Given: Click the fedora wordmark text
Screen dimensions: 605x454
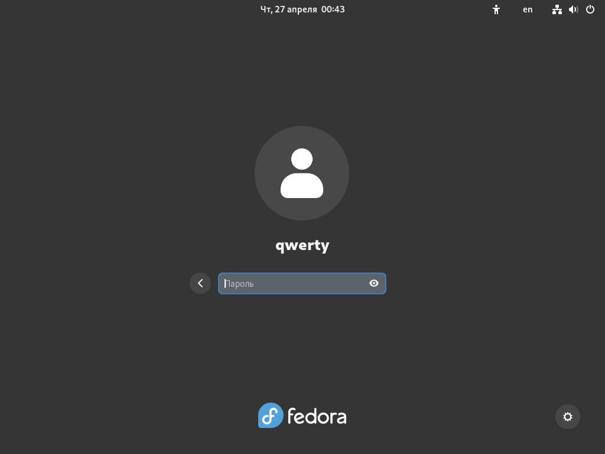Looking at the screenshot, I should click(x=317, y=416).
